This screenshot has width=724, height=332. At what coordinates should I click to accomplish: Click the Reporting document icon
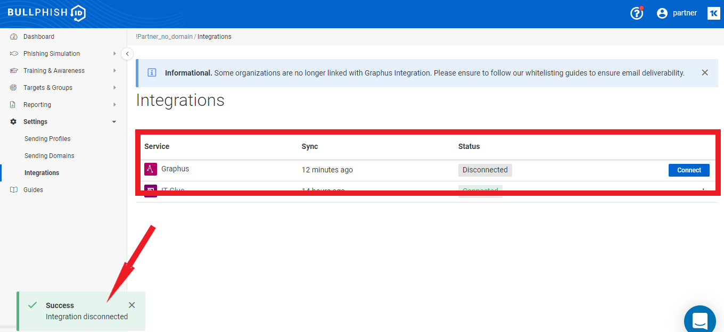tap(14, 105)
